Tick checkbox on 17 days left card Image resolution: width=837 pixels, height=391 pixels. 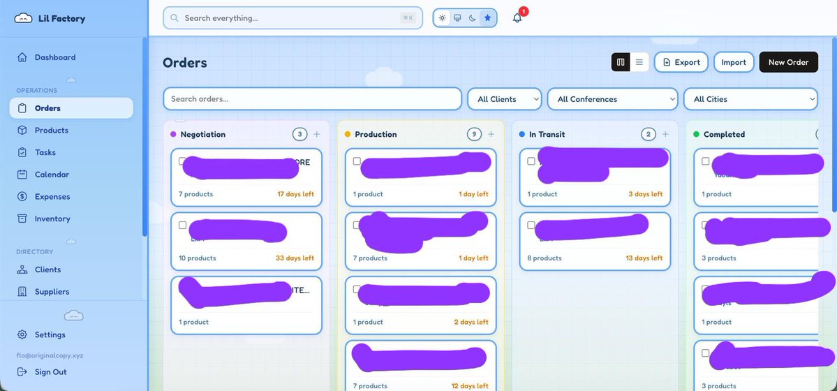click(183, 161)
